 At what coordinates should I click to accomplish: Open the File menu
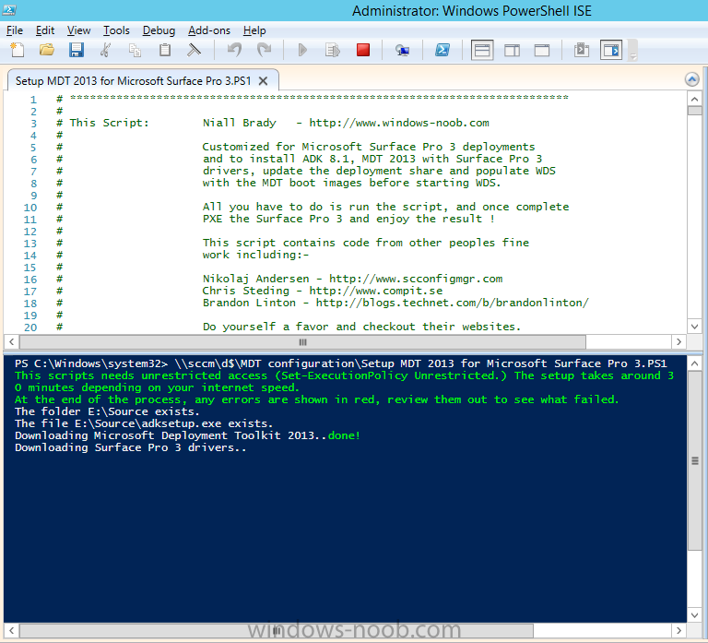[x=15, y=30]
